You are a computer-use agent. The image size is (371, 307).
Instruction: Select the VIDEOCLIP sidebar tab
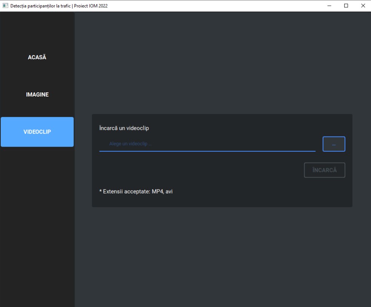[x=37, y=132]
